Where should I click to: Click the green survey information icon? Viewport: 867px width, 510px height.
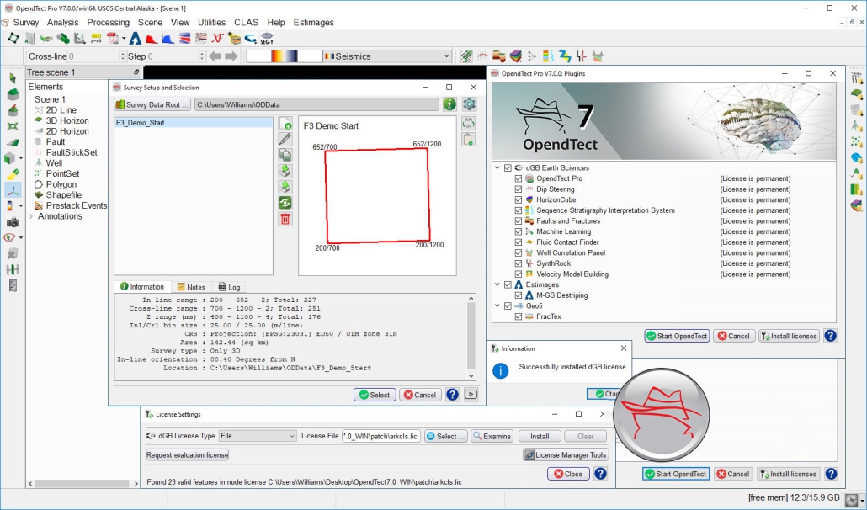click(x=449, y=104)
